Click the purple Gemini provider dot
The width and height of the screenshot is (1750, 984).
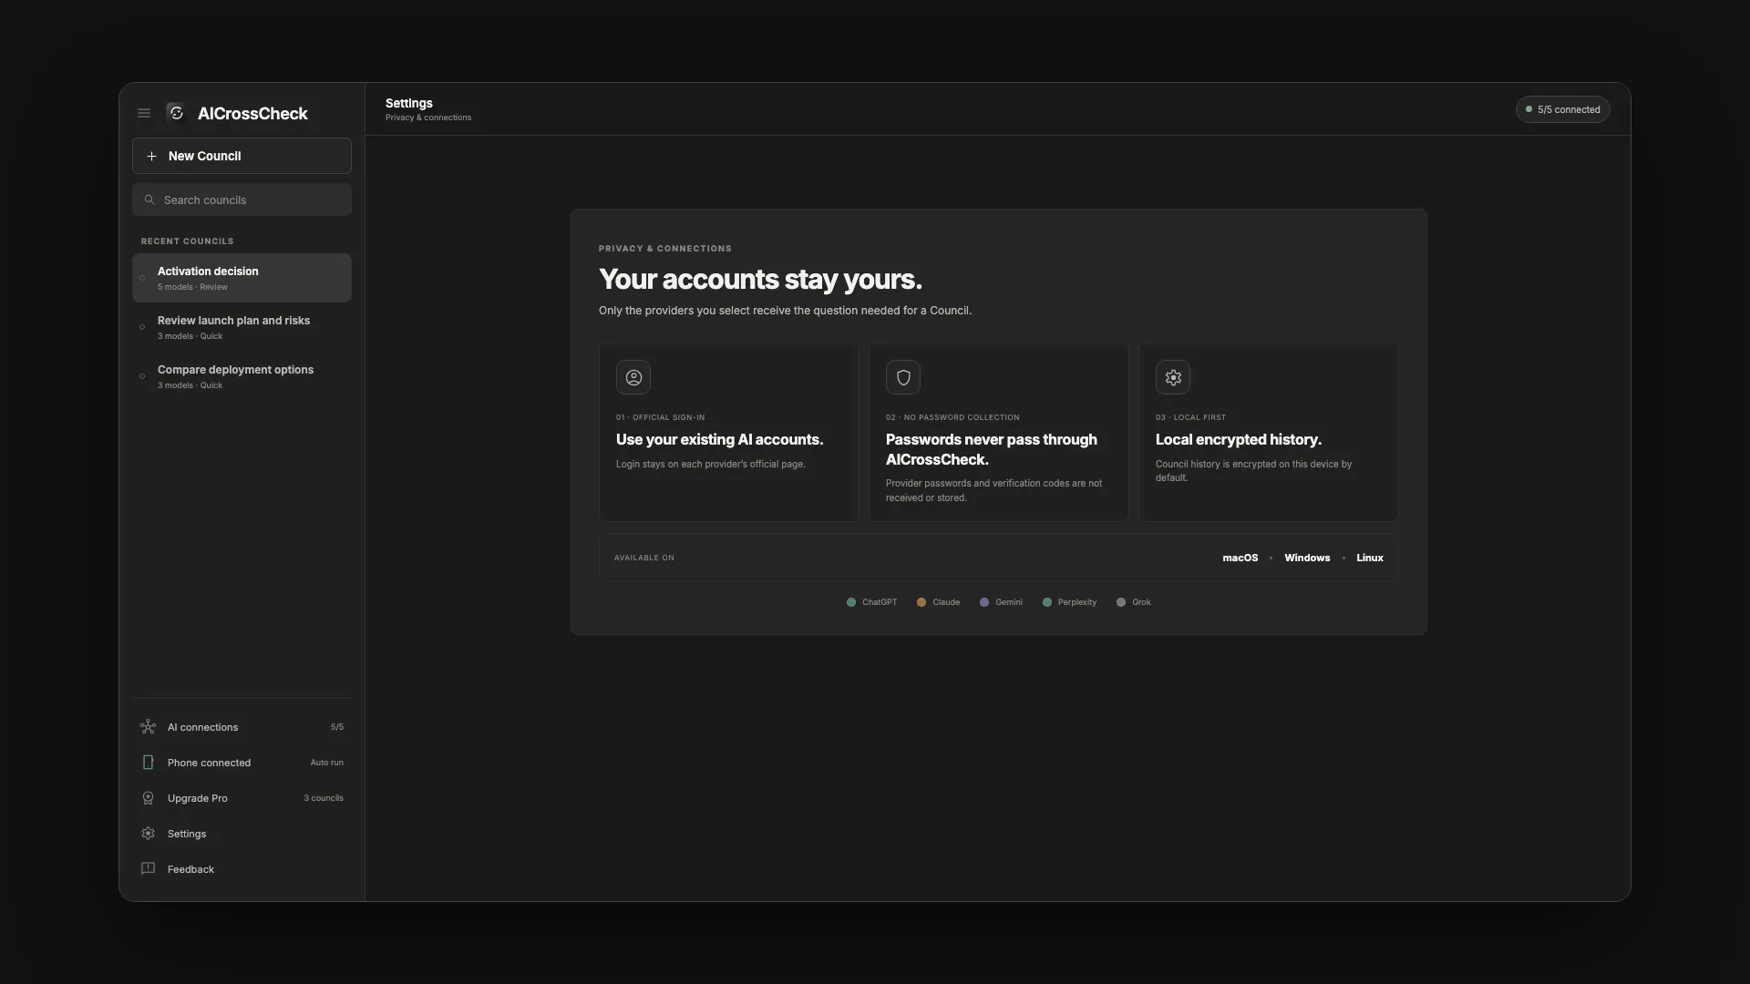click(984, 602)
